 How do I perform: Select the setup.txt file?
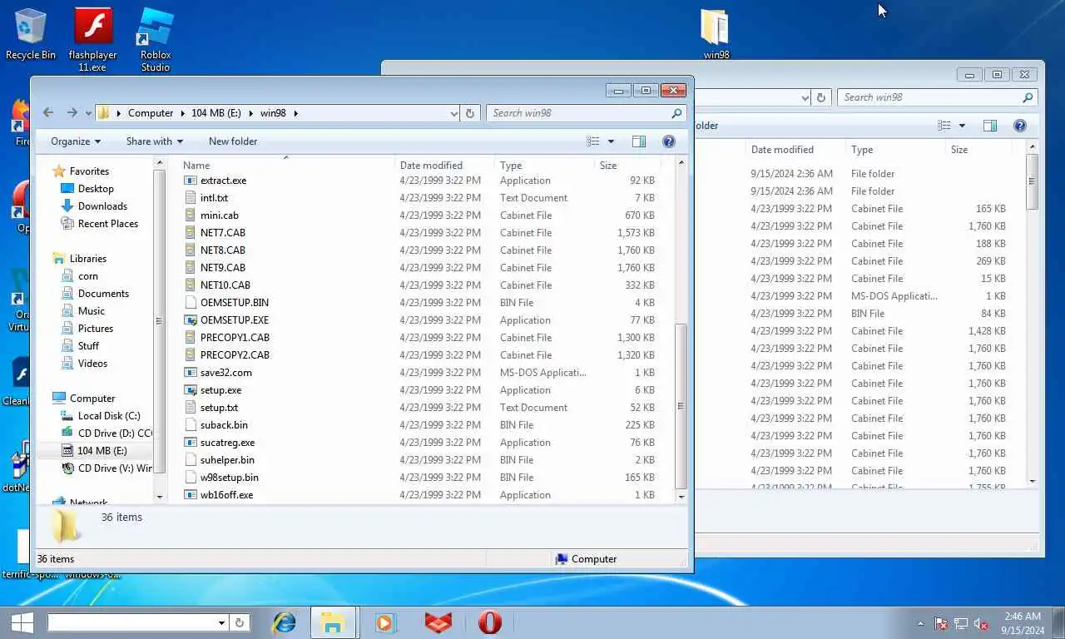point(219,408)
